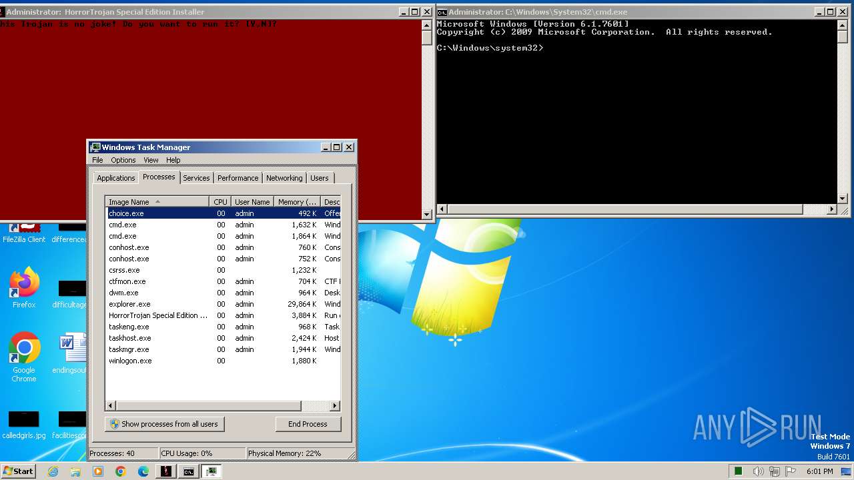Viewport: 854px width, 480px height.
Task: Click process list horizontal scrollbar left arrow
Action: 111,405
